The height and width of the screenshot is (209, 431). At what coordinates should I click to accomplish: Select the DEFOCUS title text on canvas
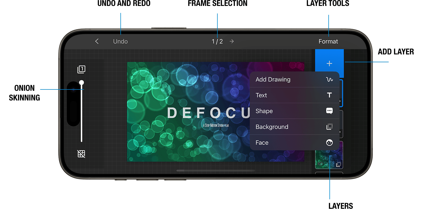click(x=208, y=113)
